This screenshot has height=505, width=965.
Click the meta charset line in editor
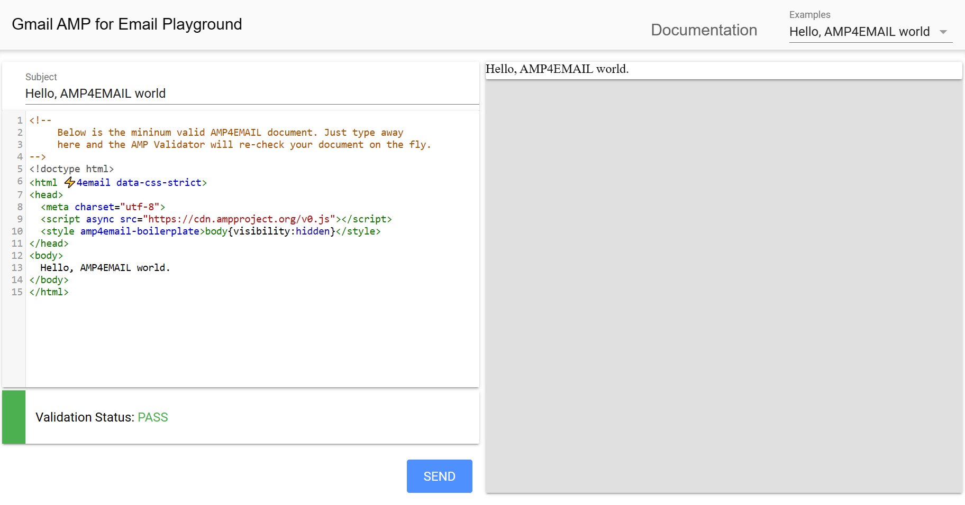(x=103, y=207)
